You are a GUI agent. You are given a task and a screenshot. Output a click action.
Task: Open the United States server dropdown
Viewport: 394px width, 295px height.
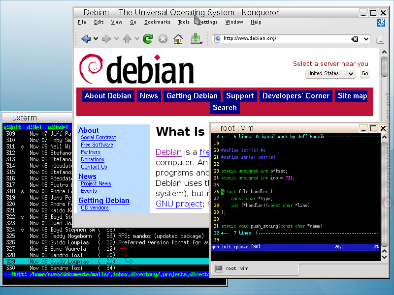(x=330, y=73)
